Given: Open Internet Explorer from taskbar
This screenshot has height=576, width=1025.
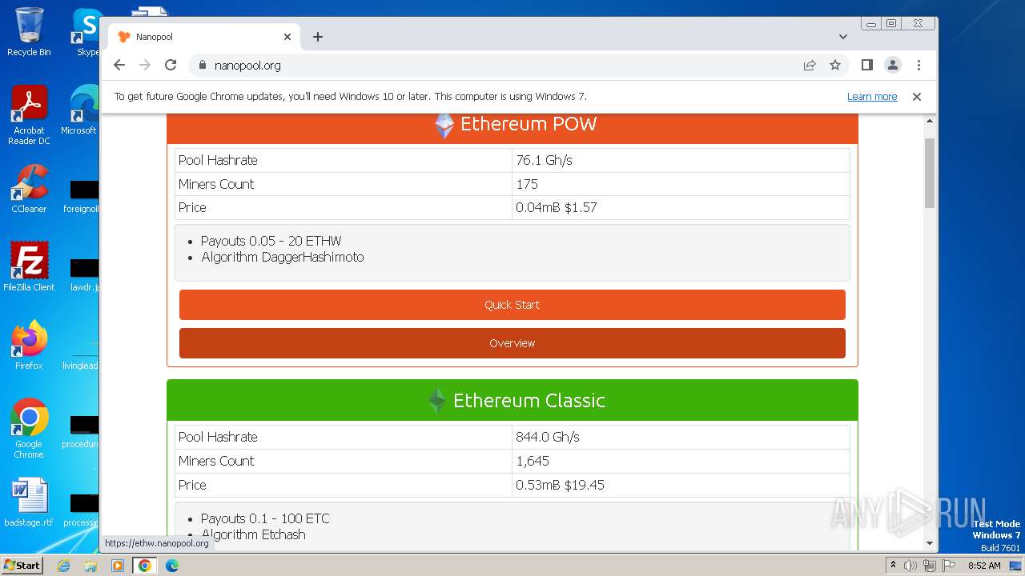Looking at the screenshot, I should click(64, 566).
